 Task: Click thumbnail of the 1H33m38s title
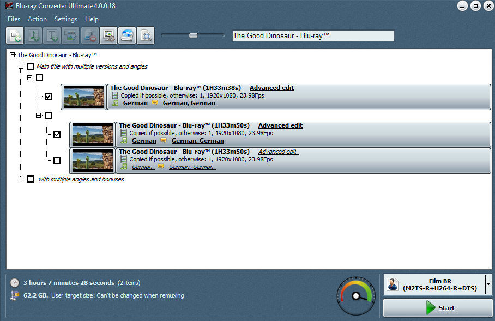[83, 97]
